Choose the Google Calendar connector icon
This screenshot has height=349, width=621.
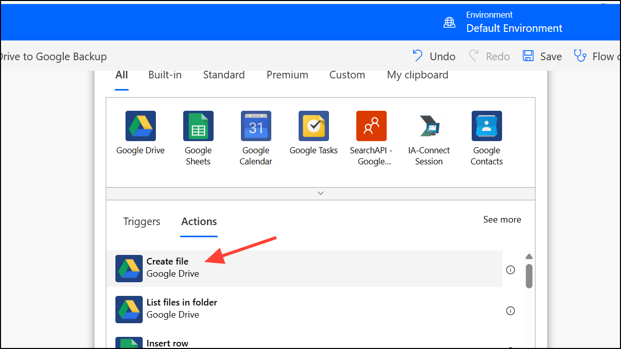coord(256,126)
